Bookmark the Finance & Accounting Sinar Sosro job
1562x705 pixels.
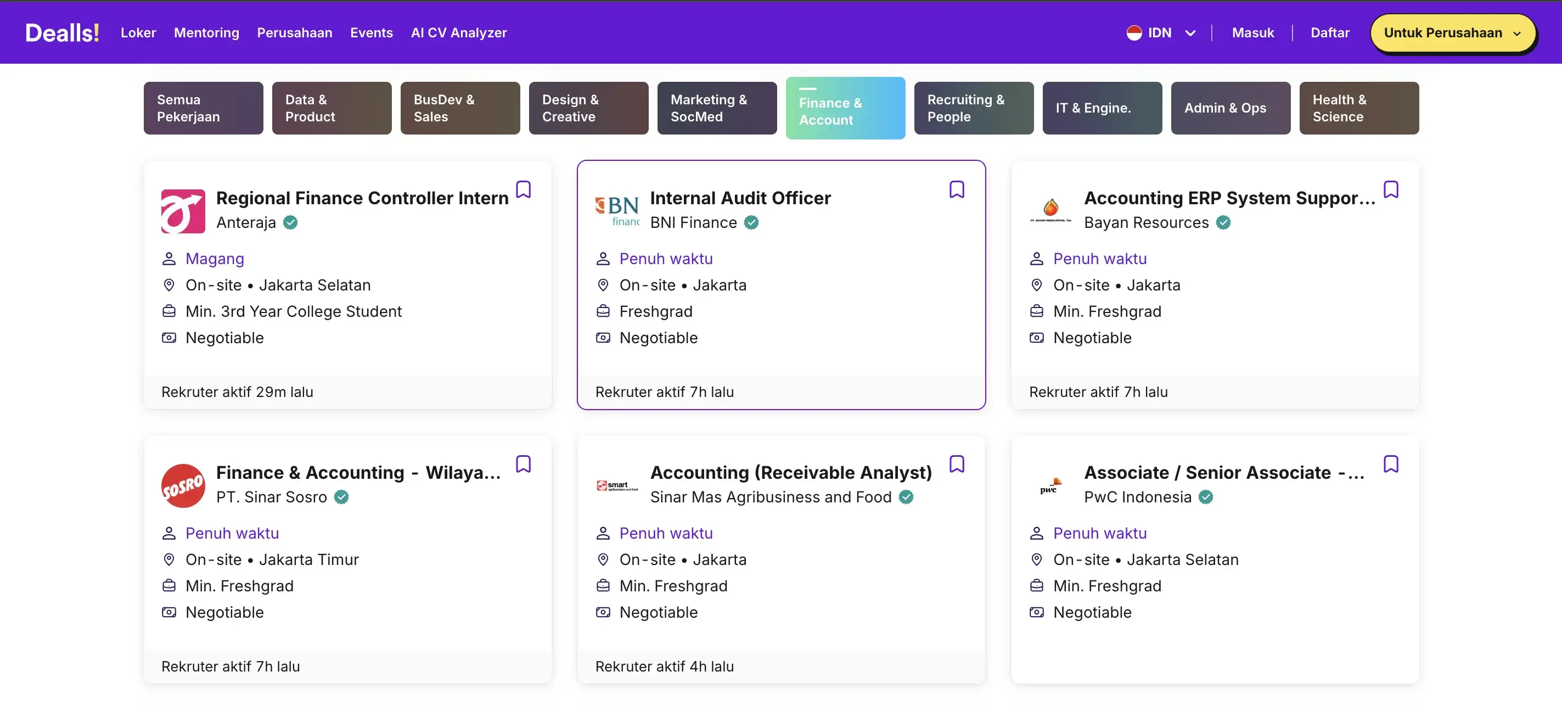pos(523,464)
